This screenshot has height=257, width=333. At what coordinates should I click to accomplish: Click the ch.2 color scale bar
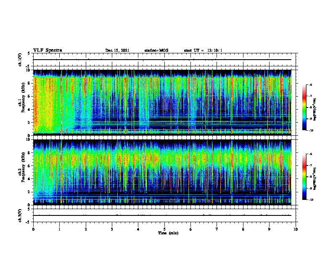pyautogui.click(x=304, y=177)
